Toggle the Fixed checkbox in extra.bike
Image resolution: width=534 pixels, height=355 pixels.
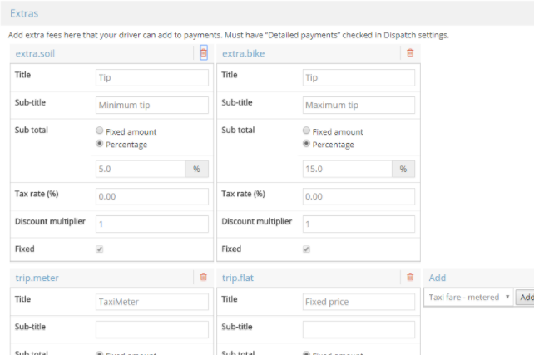pyautogui.click(x=306, y=249)
